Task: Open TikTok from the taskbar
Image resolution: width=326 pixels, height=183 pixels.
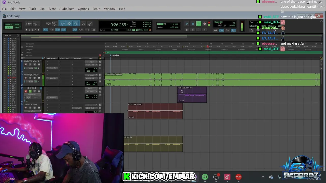Action: [x=227, y=177]
